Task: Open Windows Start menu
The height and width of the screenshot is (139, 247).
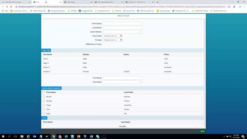Action: 3,136
